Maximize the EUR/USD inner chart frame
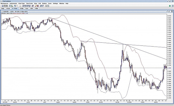Viewport: 174px width, 106px height. tap(169, 11)
